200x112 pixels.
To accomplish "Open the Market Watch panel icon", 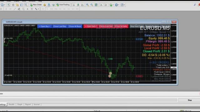I will pyautogui.click(x=9, y=5).
